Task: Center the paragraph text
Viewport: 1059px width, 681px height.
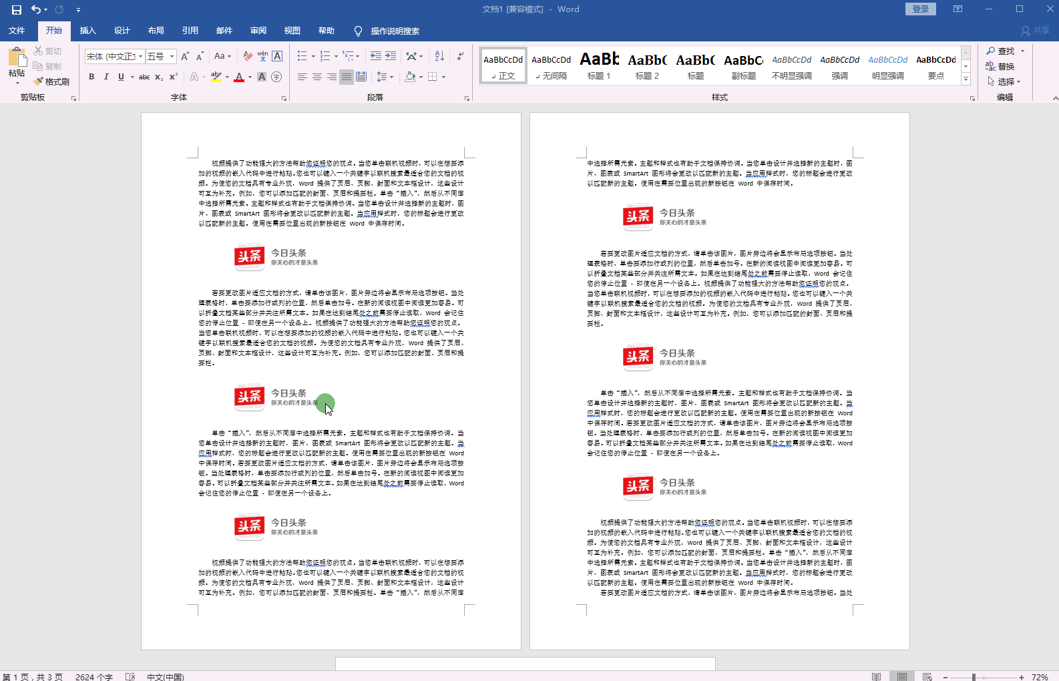Action: 317,77
